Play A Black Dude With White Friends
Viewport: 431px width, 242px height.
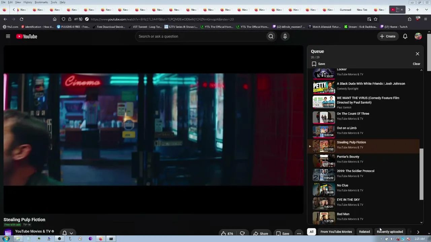point(364,87)
